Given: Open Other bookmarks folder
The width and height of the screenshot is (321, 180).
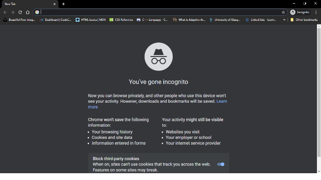Looking at the screenshot, I should coord(304,19).
